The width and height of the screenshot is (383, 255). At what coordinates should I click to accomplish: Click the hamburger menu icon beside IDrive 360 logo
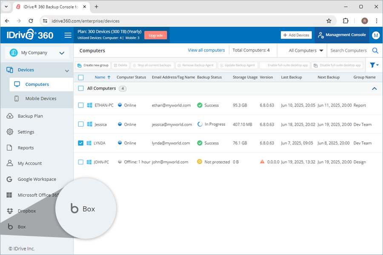tap(68, 35)
